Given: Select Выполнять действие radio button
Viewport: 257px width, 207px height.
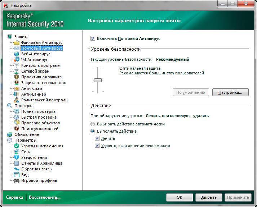Looking at the screenshot, I should pos(93,131).
